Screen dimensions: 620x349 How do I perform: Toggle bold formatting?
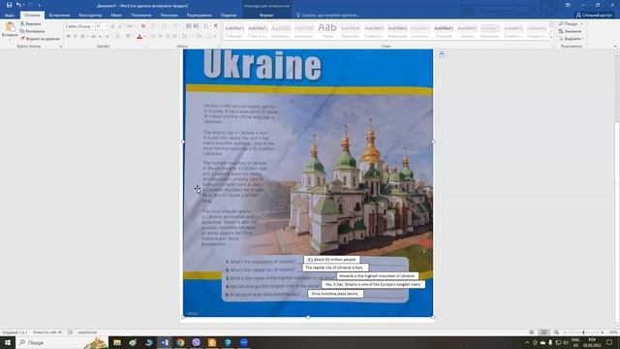click(68, 37)
